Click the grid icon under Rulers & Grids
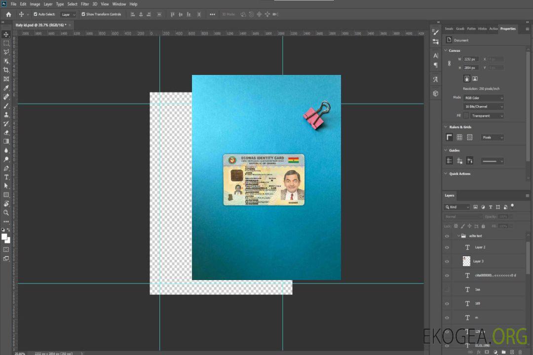Image resolution: width=533 pixels, height=355 pixels. coord(459,138)
